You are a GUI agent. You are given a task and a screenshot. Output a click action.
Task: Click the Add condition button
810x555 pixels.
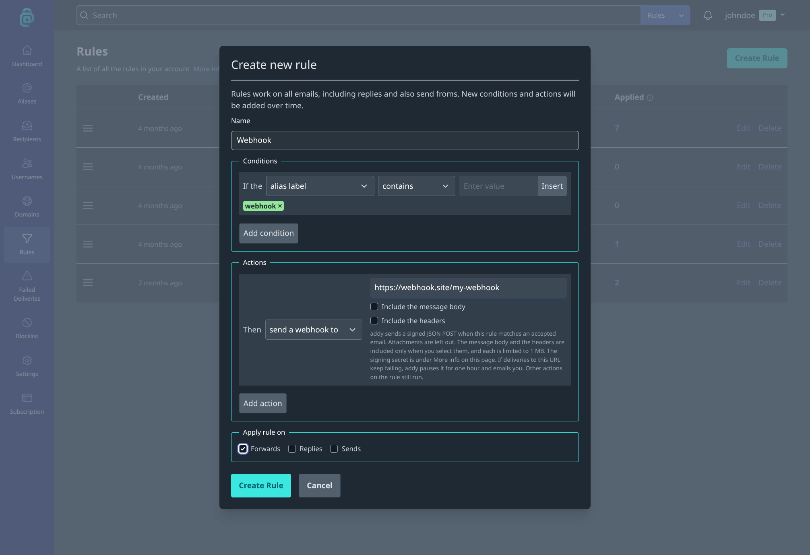(x=269, y=233)
